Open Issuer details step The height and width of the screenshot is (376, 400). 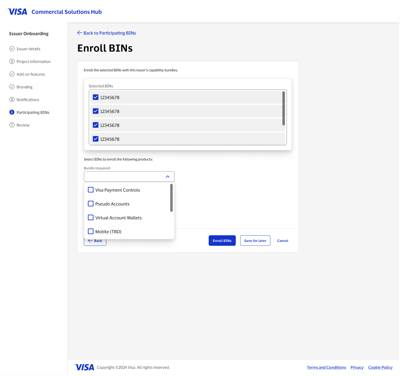click(28, 49)
